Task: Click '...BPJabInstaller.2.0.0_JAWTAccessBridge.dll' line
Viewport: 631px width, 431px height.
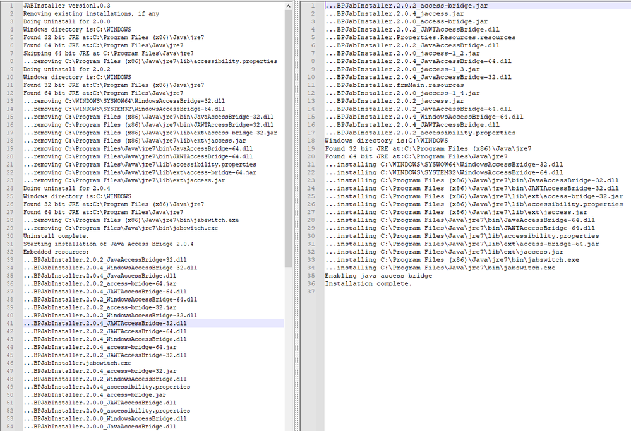Action: pos(100,403)
